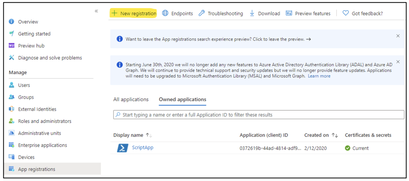Open Troubleshooting via the wrench icon
The width and height of the screenshot is (409, 181).
point(202,13)
